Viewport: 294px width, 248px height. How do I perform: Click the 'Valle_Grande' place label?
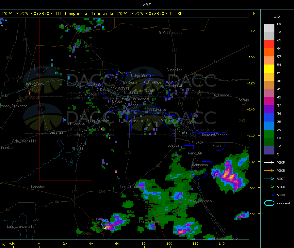click(x=97, y=120)
